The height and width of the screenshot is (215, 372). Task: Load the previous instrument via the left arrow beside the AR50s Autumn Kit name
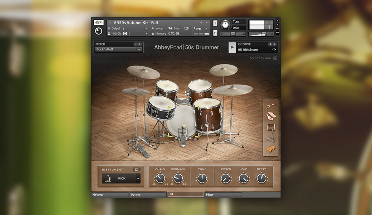pos(201,23)
